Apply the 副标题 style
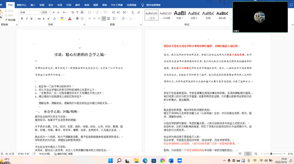Image resolution: width=294 pixels, height=164 pixels. point(222,15)
